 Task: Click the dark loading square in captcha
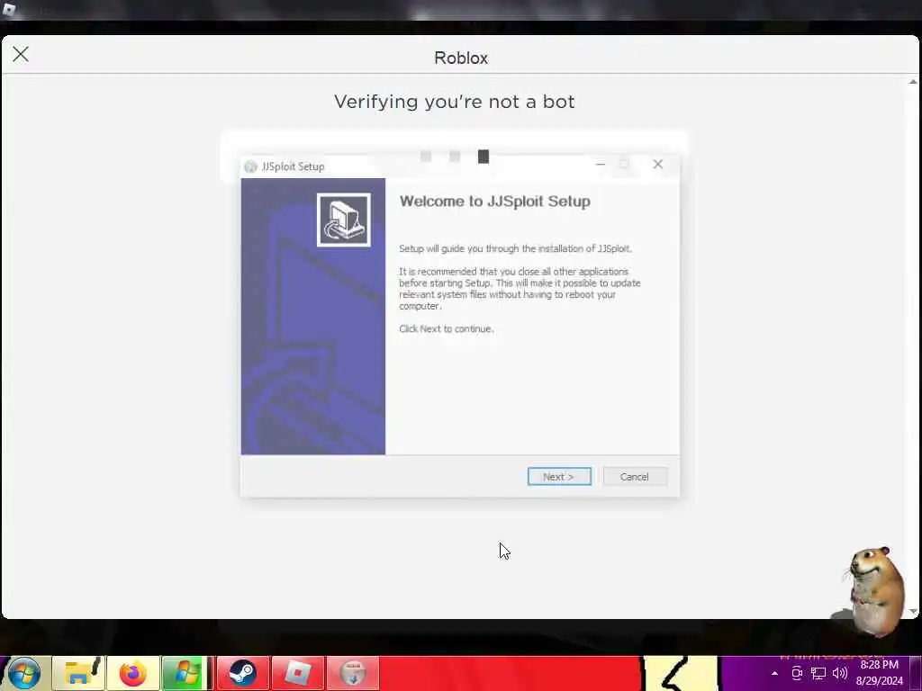[484, 157]
